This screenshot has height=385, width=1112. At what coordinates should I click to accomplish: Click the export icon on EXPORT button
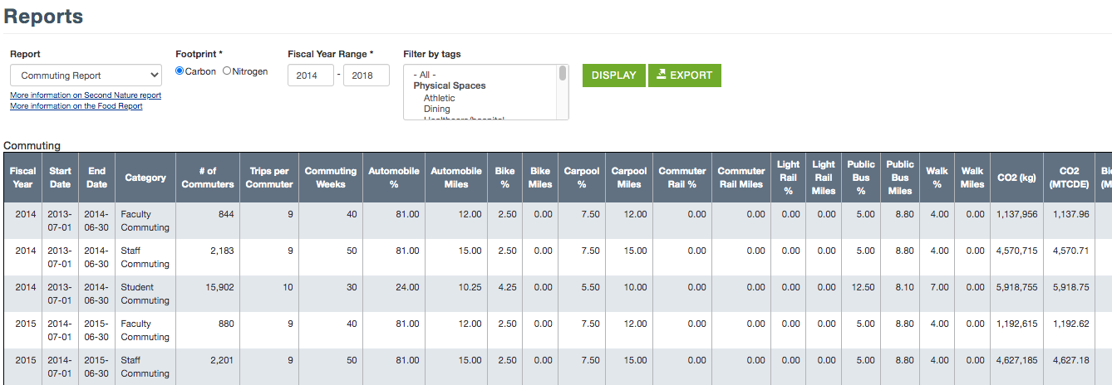click(x=661, y=75)
